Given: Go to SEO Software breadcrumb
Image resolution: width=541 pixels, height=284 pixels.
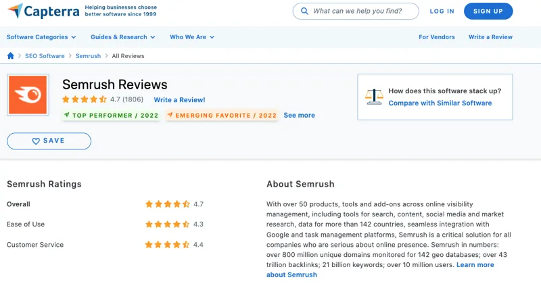Looking at the screenshot, I should (x=44, y=56).
